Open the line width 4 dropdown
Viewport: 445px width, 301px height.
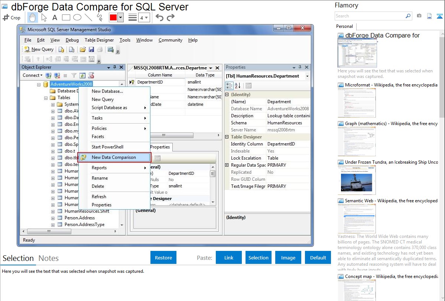pyautogui.click(x=144, y=17)
